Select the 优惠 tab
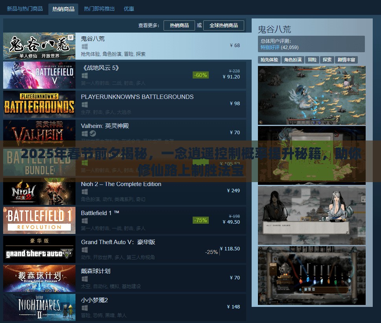381x323 pixels. click(x=129, y=9)
